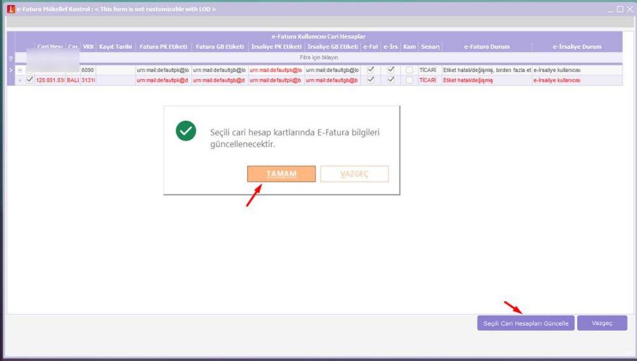Click 'e-İrsaliye kullanıcısı' cell in the 6090 row

577,70
